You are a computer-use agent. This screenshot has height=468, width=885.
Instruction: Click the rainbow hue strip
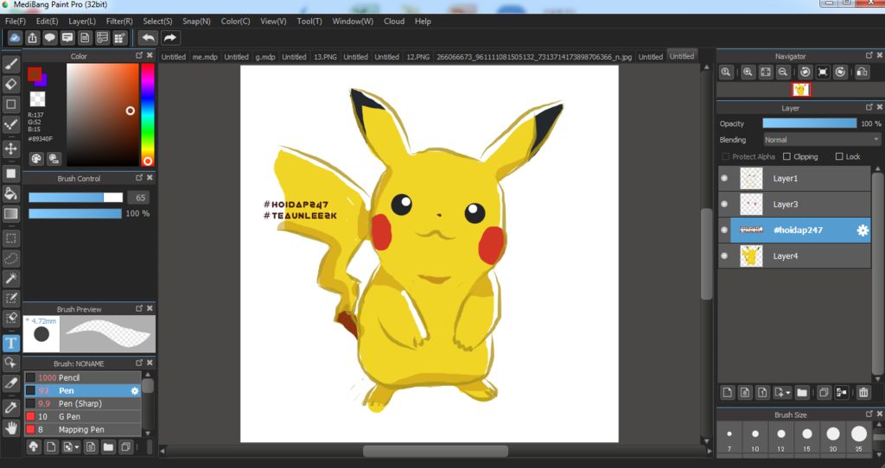coord(147,115)
